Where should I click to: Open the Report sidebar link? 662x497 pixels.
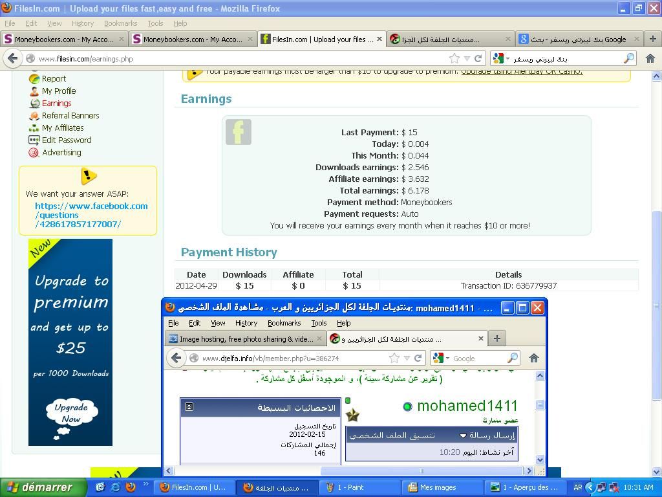click(x=54, y=78)
